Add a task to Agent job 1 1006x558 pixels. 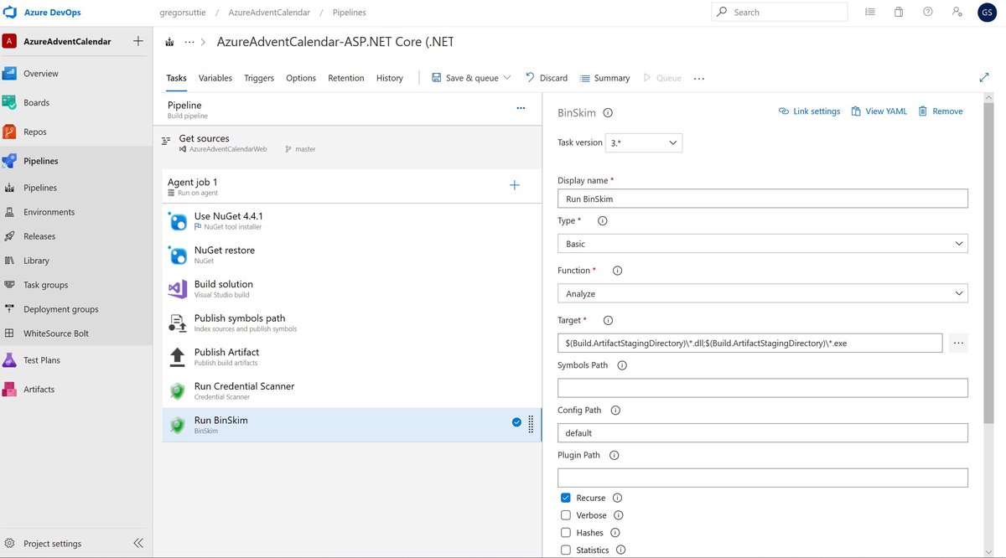[515, 185]
